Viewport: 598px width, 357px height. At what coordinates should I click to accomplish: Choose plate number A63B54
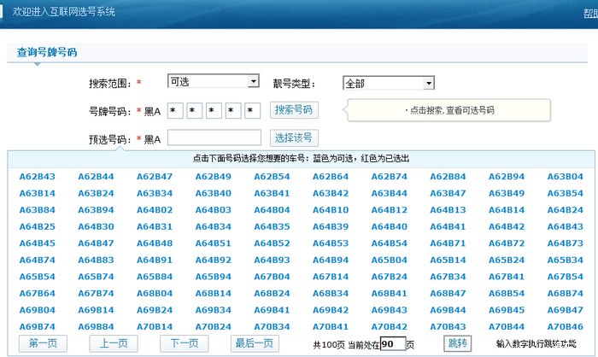click(x=566, y=193)
